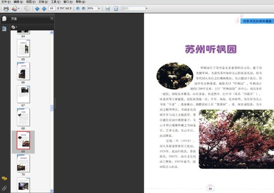The width and height of the screenshot is (274, 193).
Task: Open the 工具 (Tools) menu
Action: tap(56, 2)
